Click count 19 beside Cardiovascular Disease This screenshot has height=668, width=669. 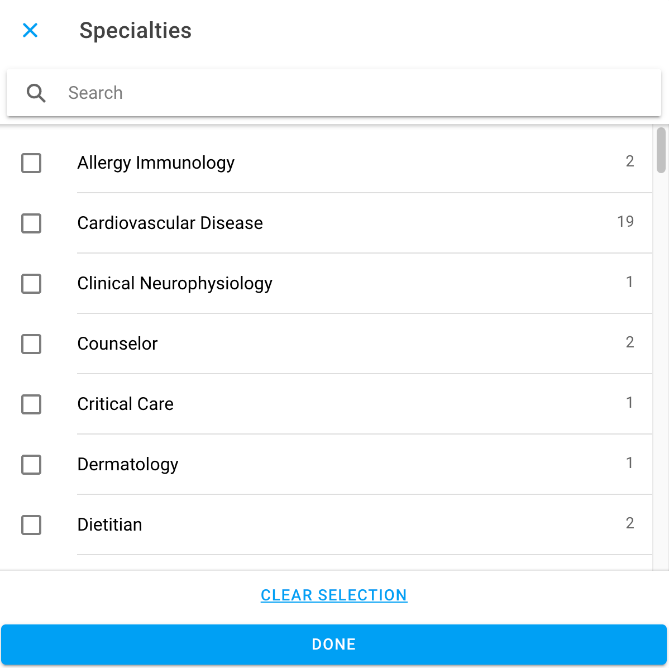coord(625,222)
